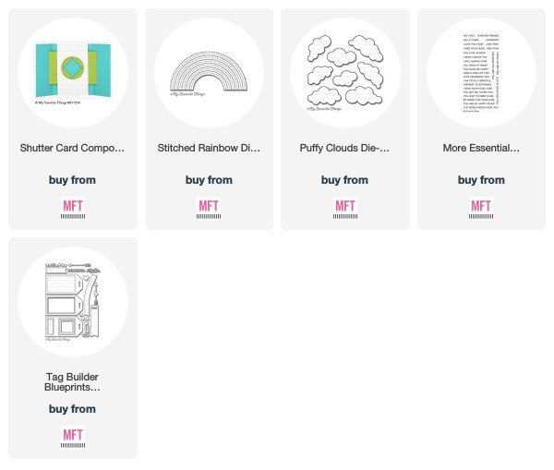Open the Tag Builder Blueprints thumbnail
Viewport: 554px width, 470px height.
(x=73, y=302)
